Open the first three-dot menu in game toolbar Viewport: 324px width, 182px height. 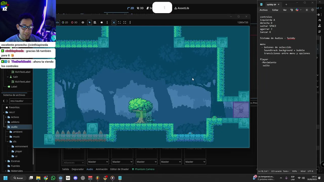click(107, 22)
